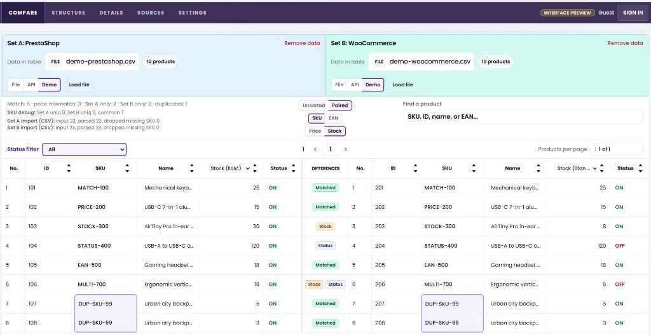
Task: Sort Set A by Stock (Ilość) arrows
Action: (255, 168)
